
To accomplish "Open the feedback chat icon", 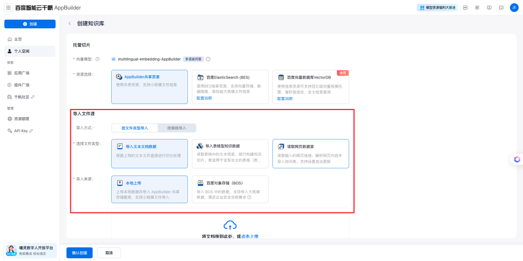I will point(501,8).
